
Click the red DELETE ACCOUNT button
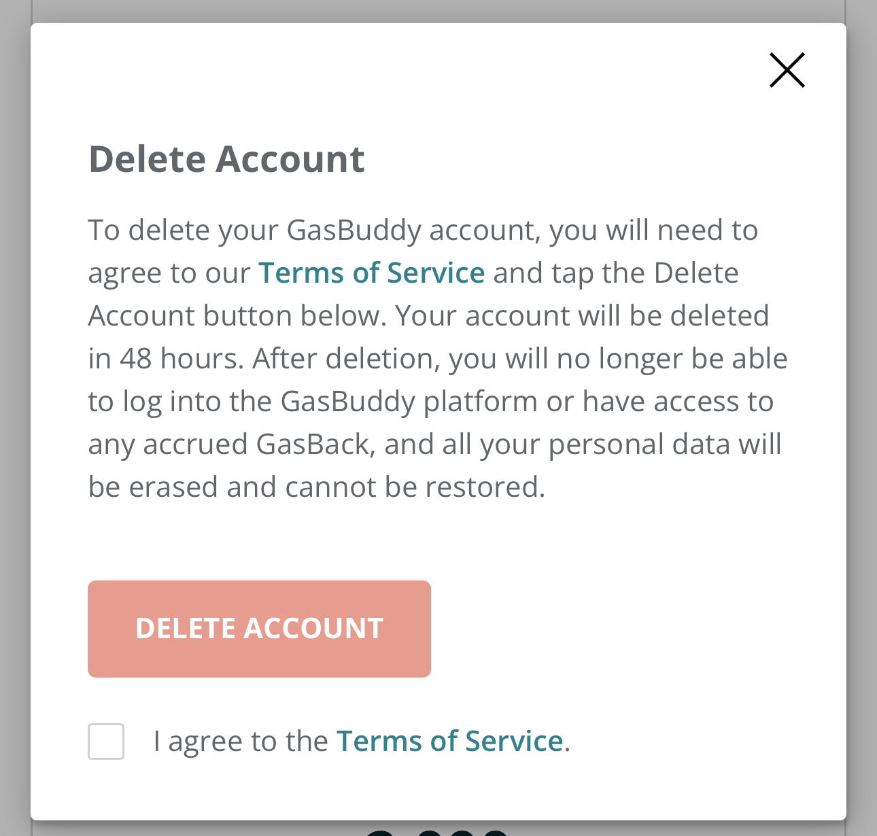tap(259, 629)
